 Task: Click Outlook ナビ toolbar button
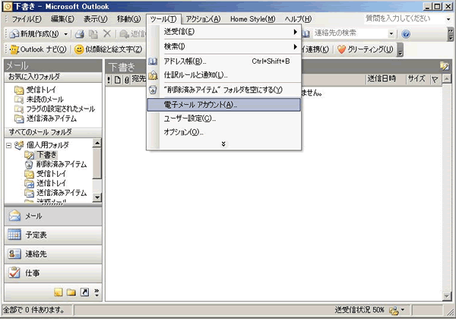(39, 49)
